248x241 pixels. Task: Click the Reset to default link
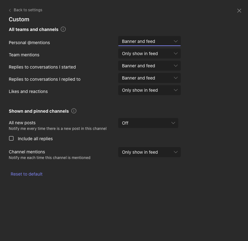[26, 174]
